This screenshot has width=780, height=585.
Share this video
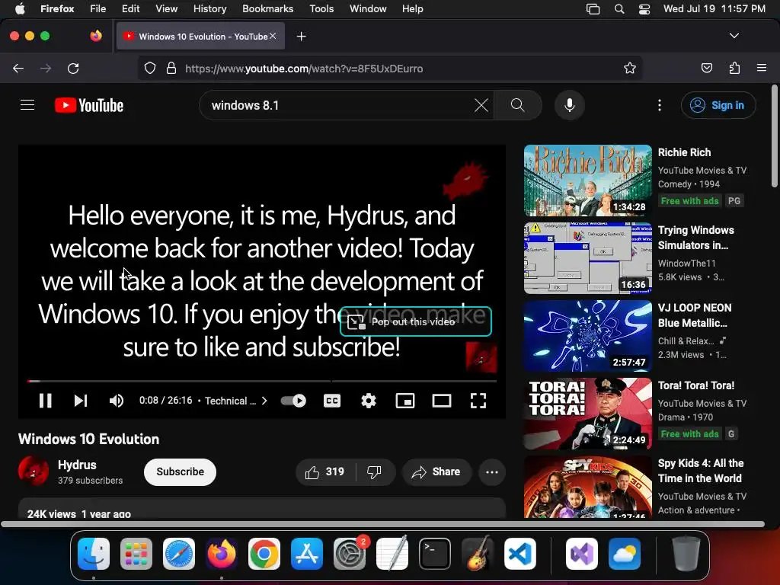pyautogui.click(x=436, y=472)
